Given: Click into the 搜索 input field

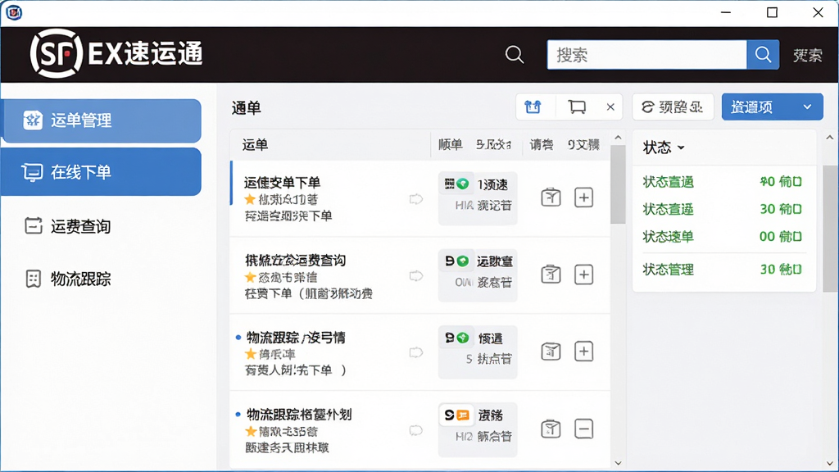Looking at the screenshot, I should 647,55.
